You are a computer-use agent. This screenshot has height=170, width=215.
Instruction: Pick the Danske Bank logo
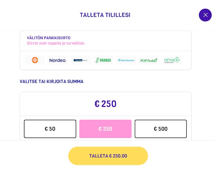(x=80, y=60)
